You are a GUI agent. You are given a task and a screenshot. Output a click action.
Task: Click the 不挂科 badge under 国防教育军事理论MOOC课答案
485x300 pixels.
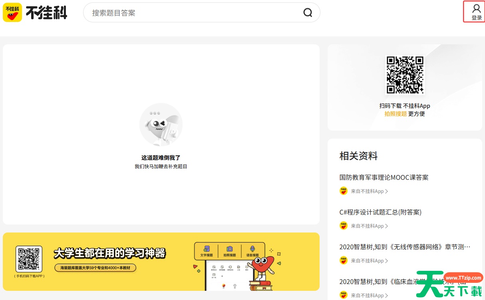click(x=344, y=191)
